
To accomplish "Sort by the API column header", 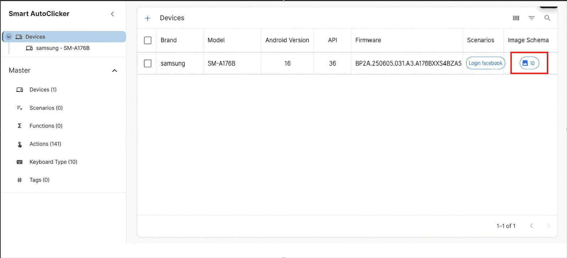I will click(x=332, y=40).
